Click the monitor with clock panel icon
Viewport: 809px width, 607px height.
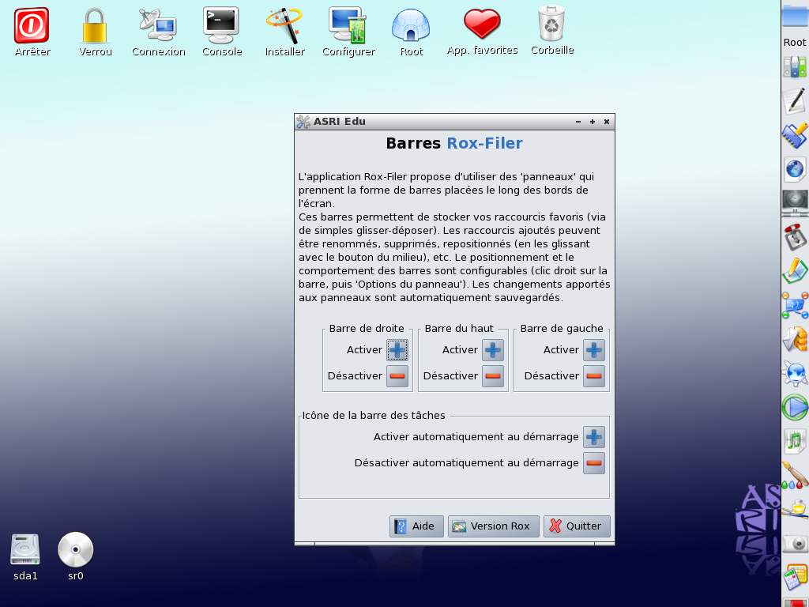pos(795,203)
